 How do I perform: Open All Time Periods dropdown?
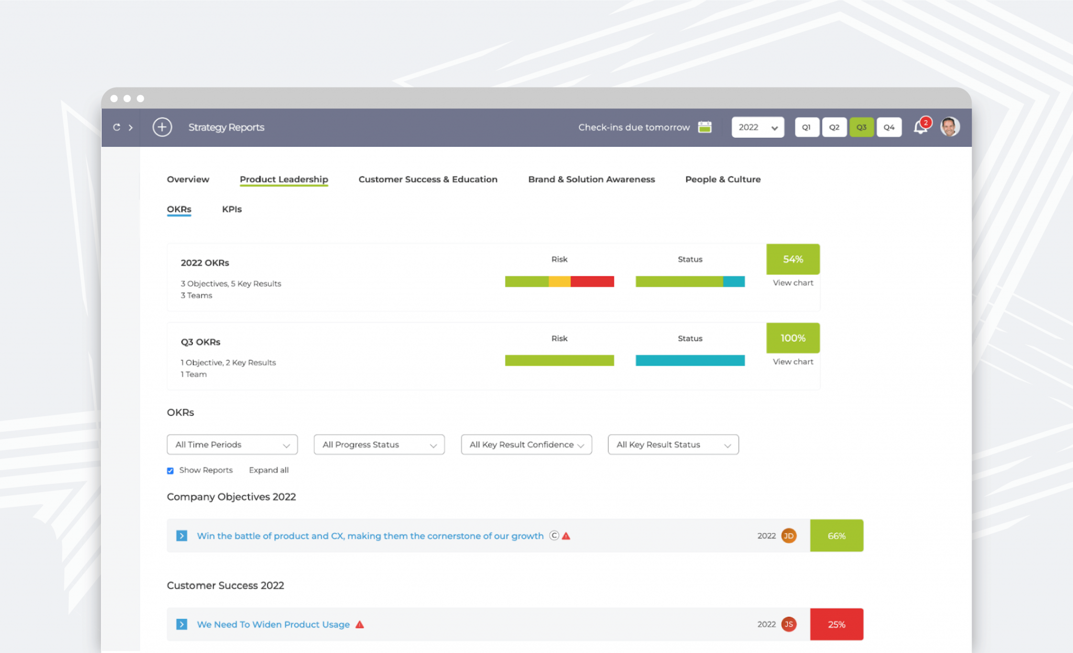[x=232, y=444]
